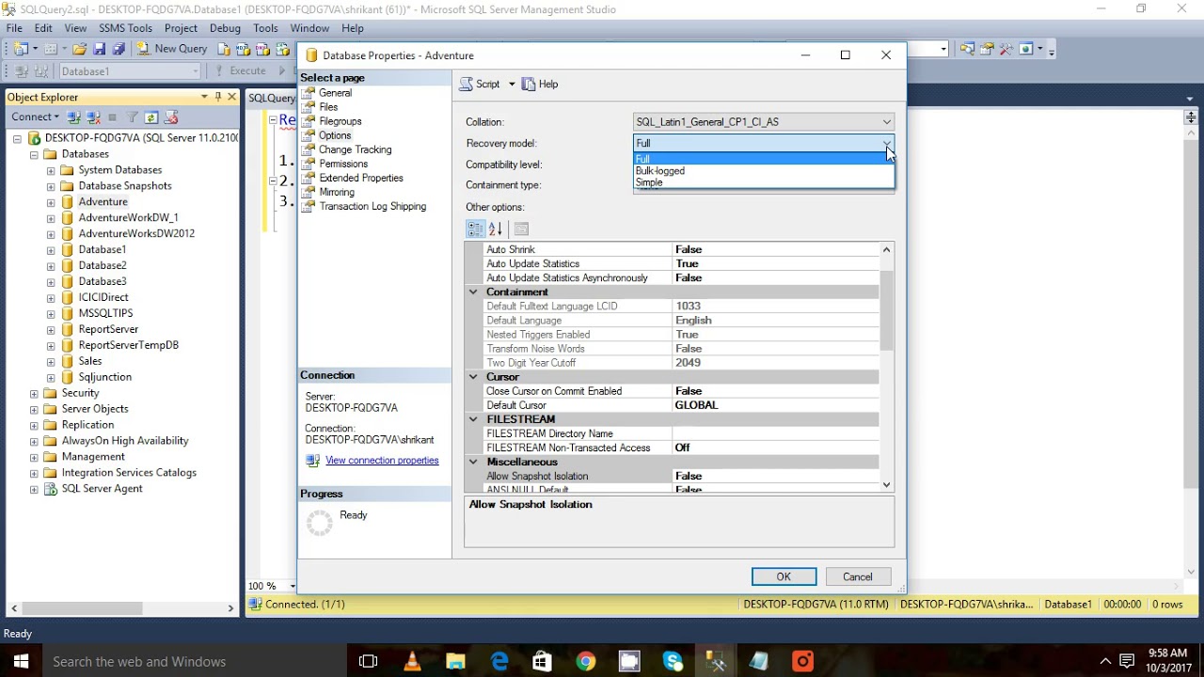Click the Refresh icon in Object Explorer
The height and width of the screenshot is (677, 1204).
coord(150,118)
